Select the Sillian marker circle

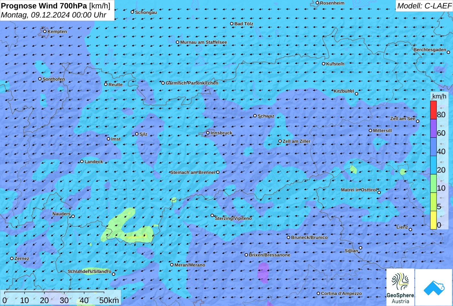(360, 248)
